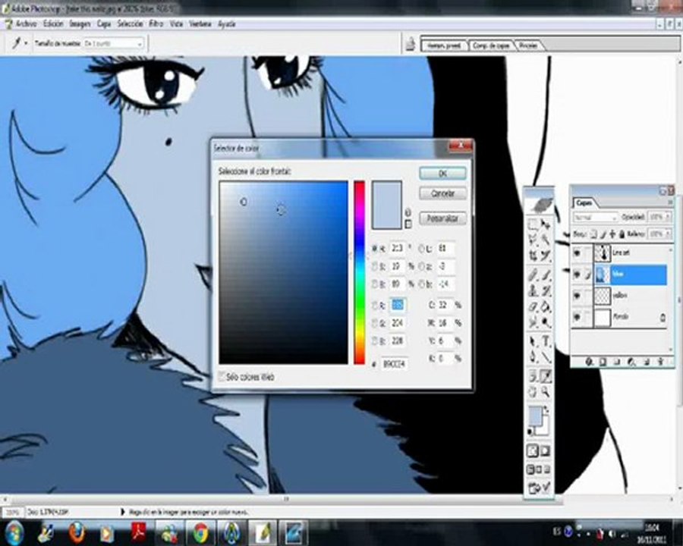Image resolution: width=683 pixels, height=546 pixels.
Task: Select the Paint Bucket tool
Action: [x=546, y=307]
